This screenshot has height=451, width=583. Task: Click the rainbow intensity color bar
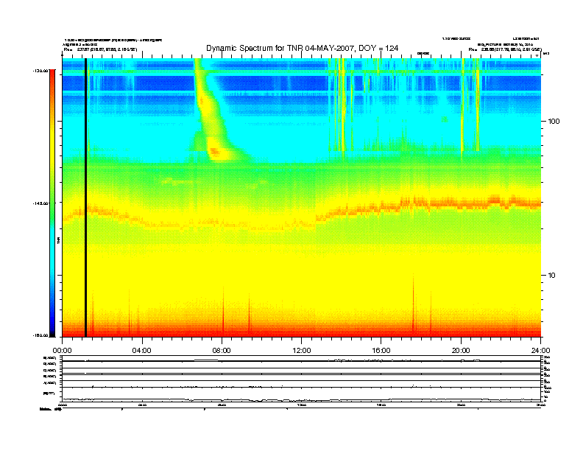tap(52, 203)
